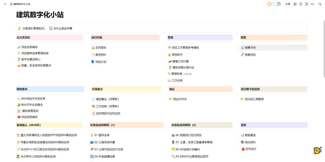Viewport: 325px width, 162px height.
Task: Open 工作排期（待更新）page
Action: click(105, 106)
